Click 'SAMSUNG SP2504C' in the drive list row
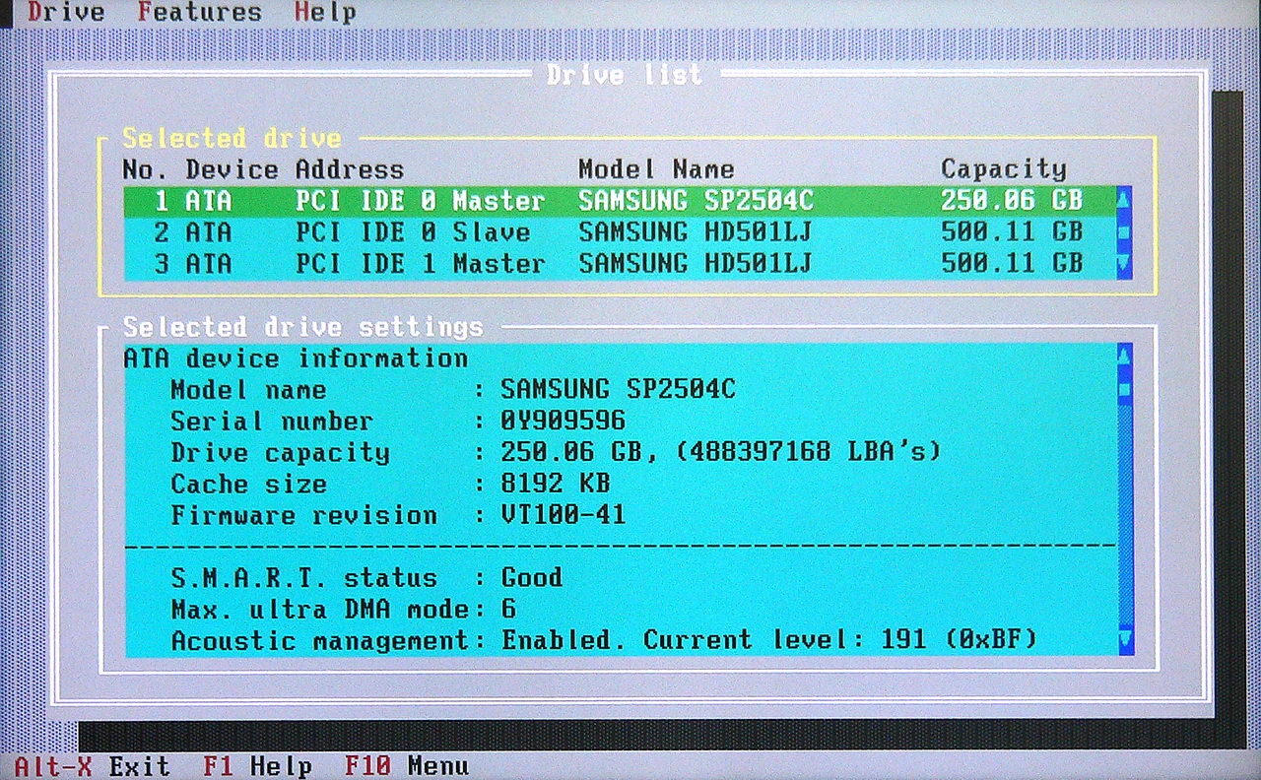Viewport: 1261px width, 780px height. coord(696,201)
